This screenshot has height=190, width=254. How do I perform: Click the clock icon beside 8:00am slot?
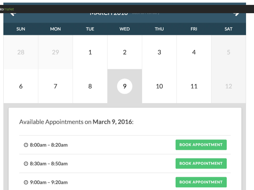coord(26,145)
